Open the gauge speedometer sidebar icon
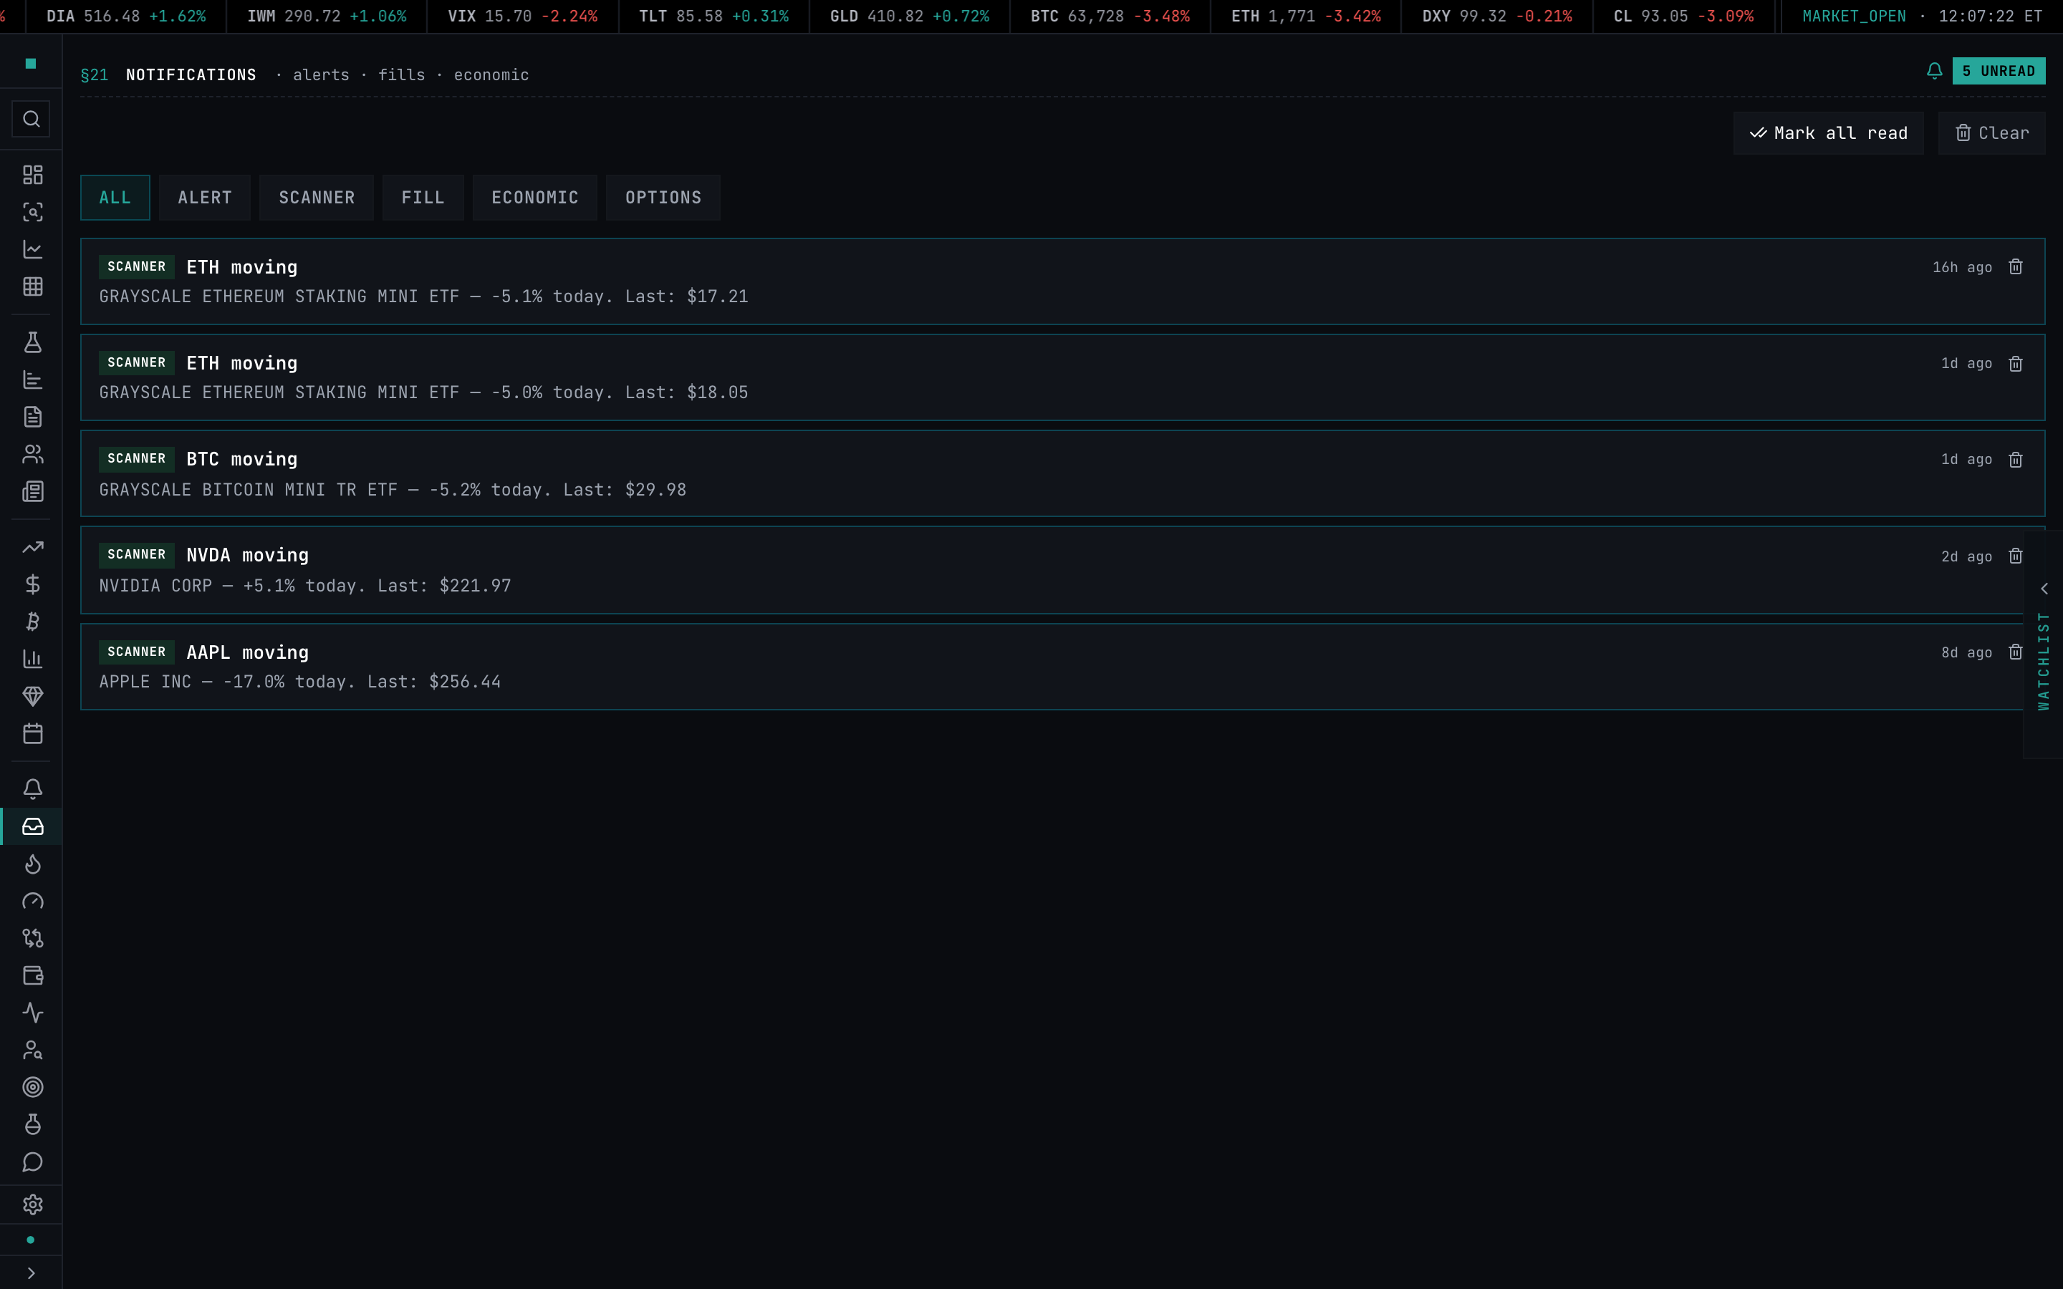 [32, 901]
